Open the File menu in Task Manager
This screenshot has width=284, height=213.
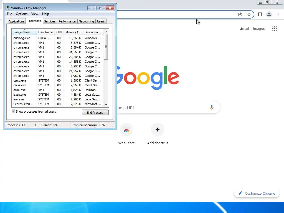(9, 14)
